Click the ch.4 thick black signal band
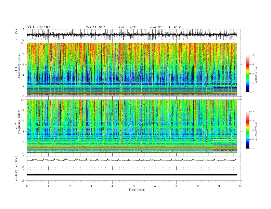Image resolution: width=271 pixels, height=209 pixels. (x=132, y=175)
